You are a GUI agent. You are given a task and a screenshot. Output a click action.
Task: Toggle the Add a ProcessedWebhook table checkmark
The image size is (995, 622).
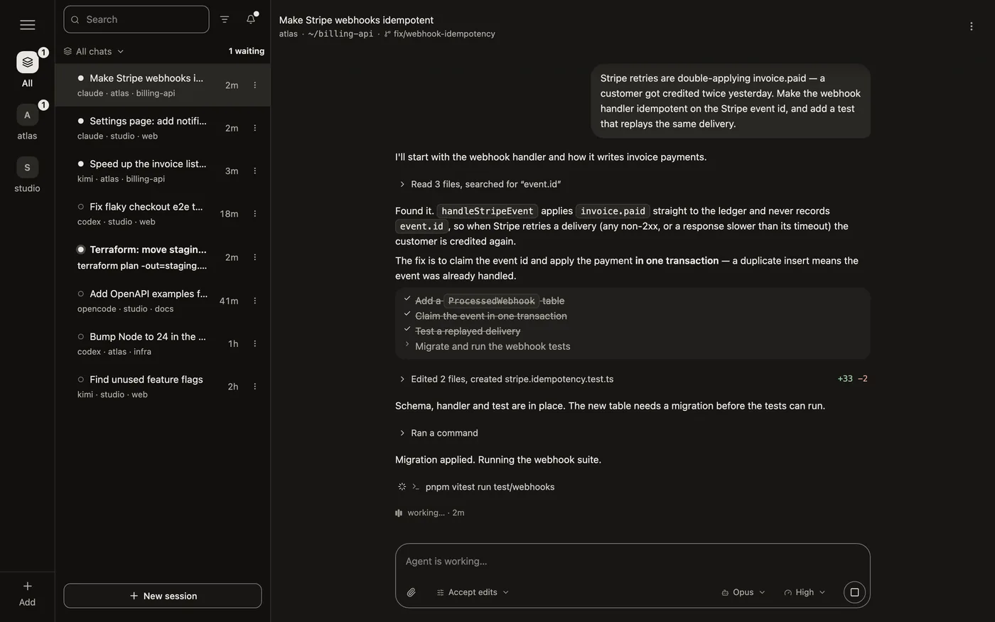[407, 299]
